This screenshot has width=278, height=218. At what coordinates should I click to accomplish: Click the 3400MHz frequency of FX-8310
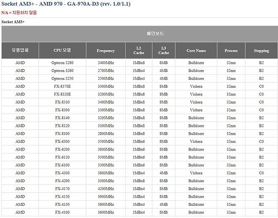(106, 102)
